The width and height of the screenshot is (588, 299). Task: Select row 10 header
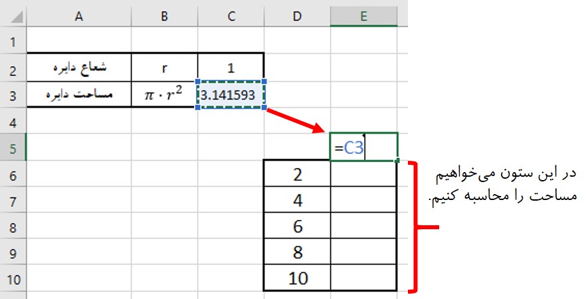13,278
